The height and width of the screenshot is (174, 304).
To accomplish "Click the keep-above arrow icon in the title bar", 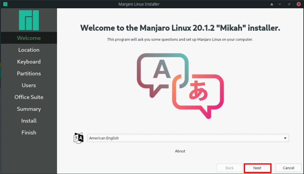I will tap(272, 4).
